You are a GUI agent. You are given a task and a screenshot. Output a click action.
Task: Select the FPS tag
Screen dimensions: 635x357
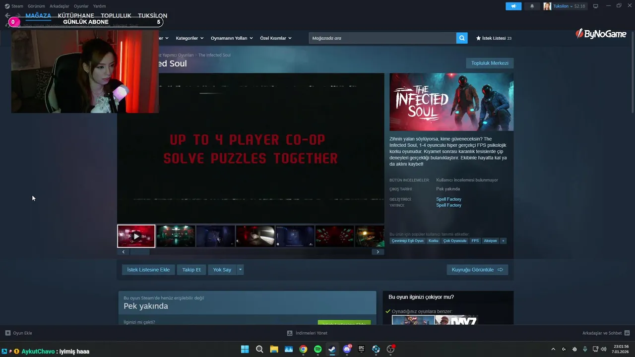tap(475, 241)
